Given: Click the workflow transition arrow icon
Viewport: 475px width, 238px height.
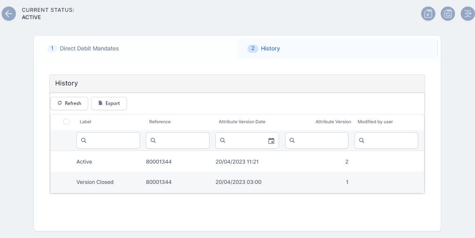Looking at the screenshot, I should [x=467, y=14].
